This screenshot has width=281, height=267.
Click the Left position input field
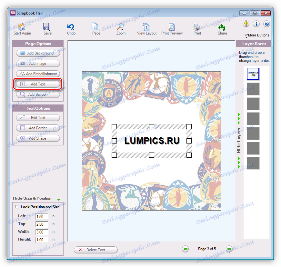pos(42,216)
